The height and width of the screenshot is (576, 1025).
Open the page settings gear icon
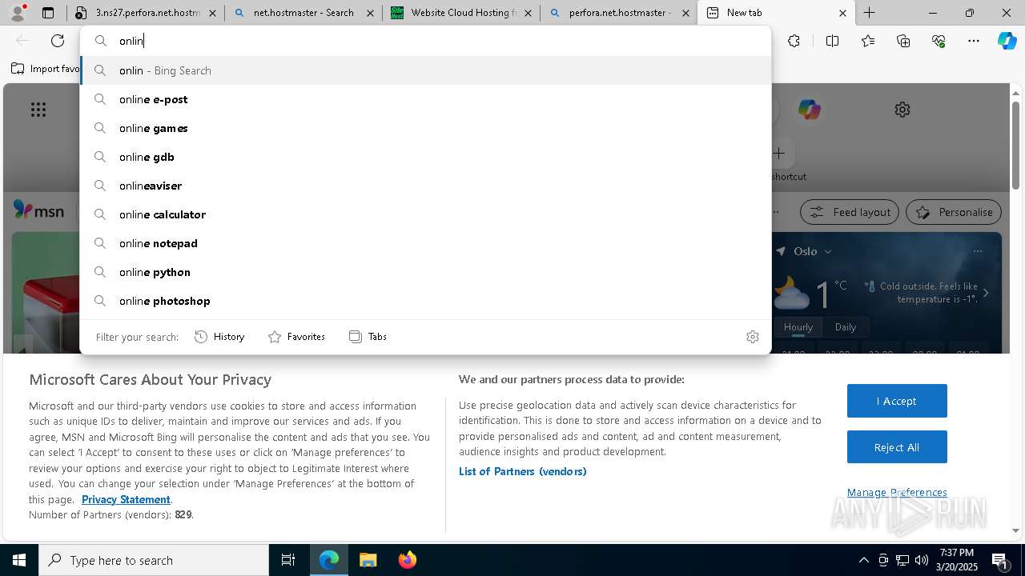902,110
